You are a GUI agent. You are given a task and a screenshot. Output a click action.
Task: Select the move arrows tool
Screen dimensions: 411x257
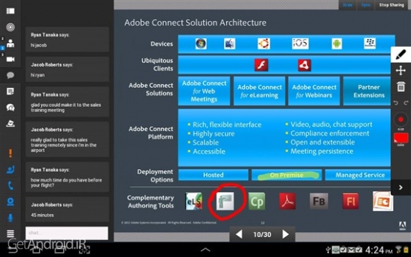click(401, 71)
